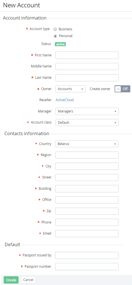Click into the Phone field

coord(87,222)
